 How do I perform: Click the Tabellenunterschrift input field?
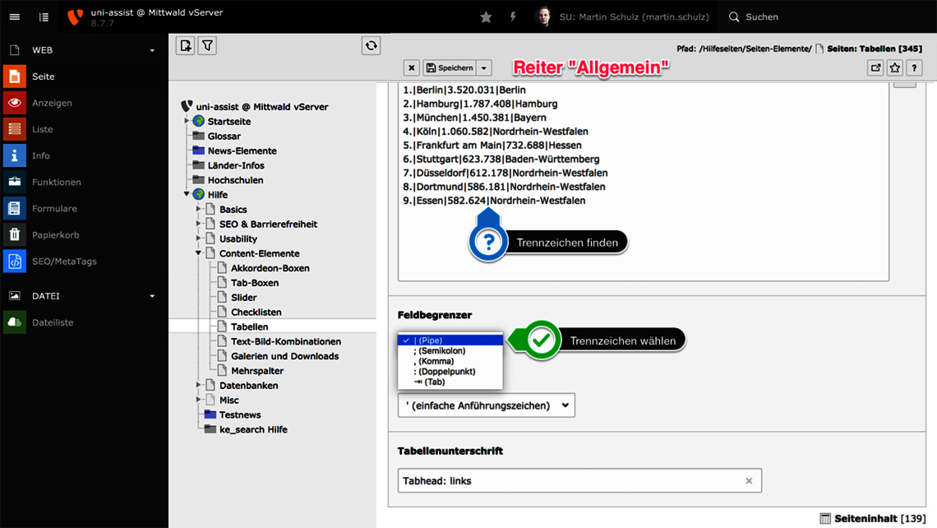coord(579,481)
